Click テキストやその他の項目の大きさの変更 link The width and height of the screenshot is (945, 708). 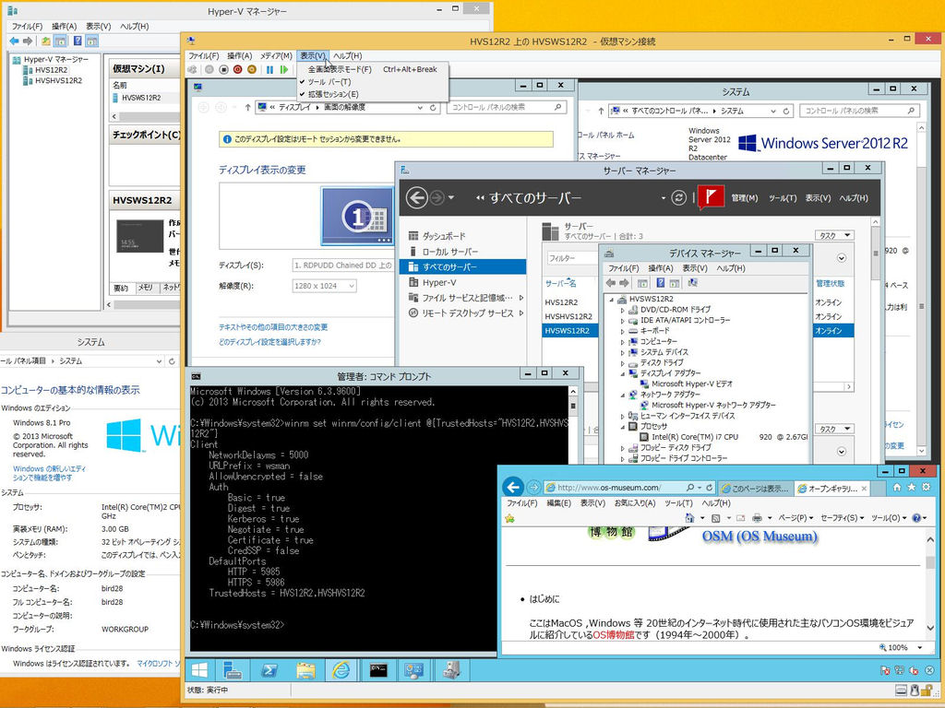pyautogui.click(x=273, y=327)
